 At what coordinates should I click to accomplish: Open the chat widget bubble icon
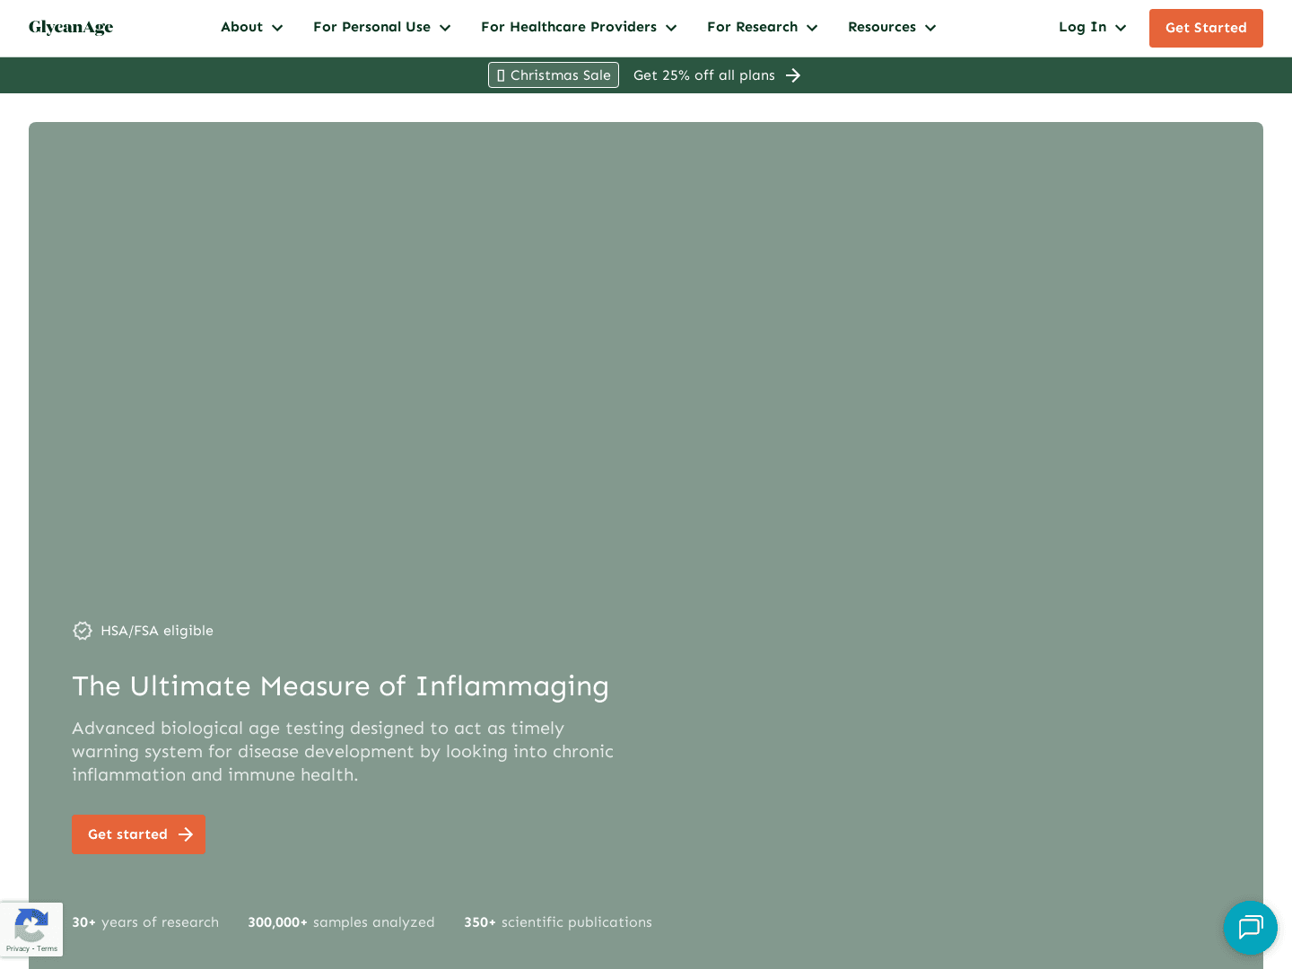[x=1251, y=928]
